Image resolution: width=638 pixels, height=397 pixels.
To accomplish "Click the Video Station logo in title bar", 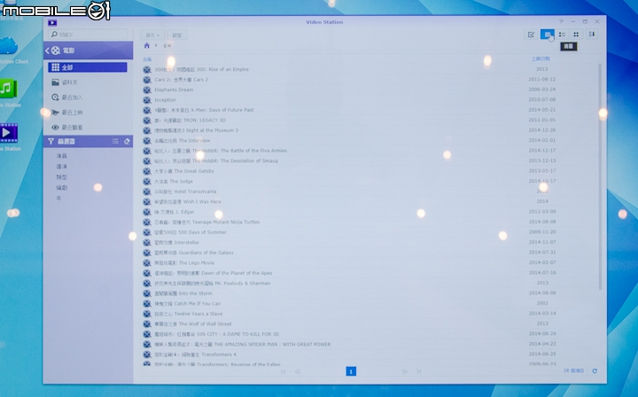I will pyautogui.click(x=52, y=23).
